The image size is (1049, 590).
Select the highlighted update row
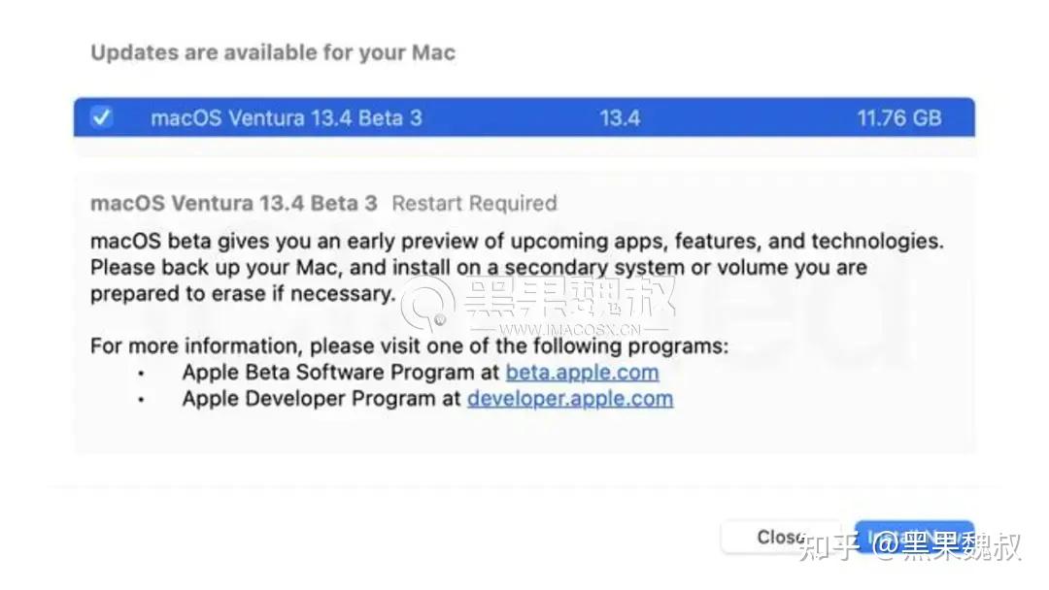click(x=524, y=117)
